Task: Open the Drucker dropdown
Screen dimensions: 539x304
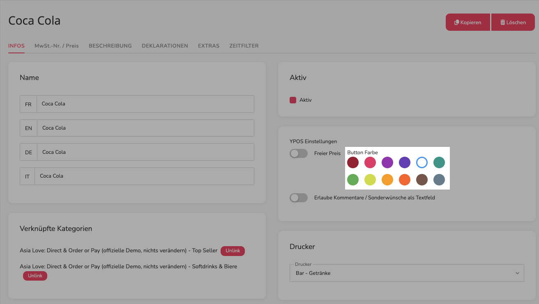Action: point(407,273)
